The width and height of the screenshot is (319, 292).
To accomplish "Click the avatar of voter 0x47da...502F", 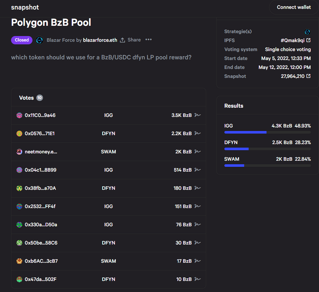I will (x=20, y=280).
